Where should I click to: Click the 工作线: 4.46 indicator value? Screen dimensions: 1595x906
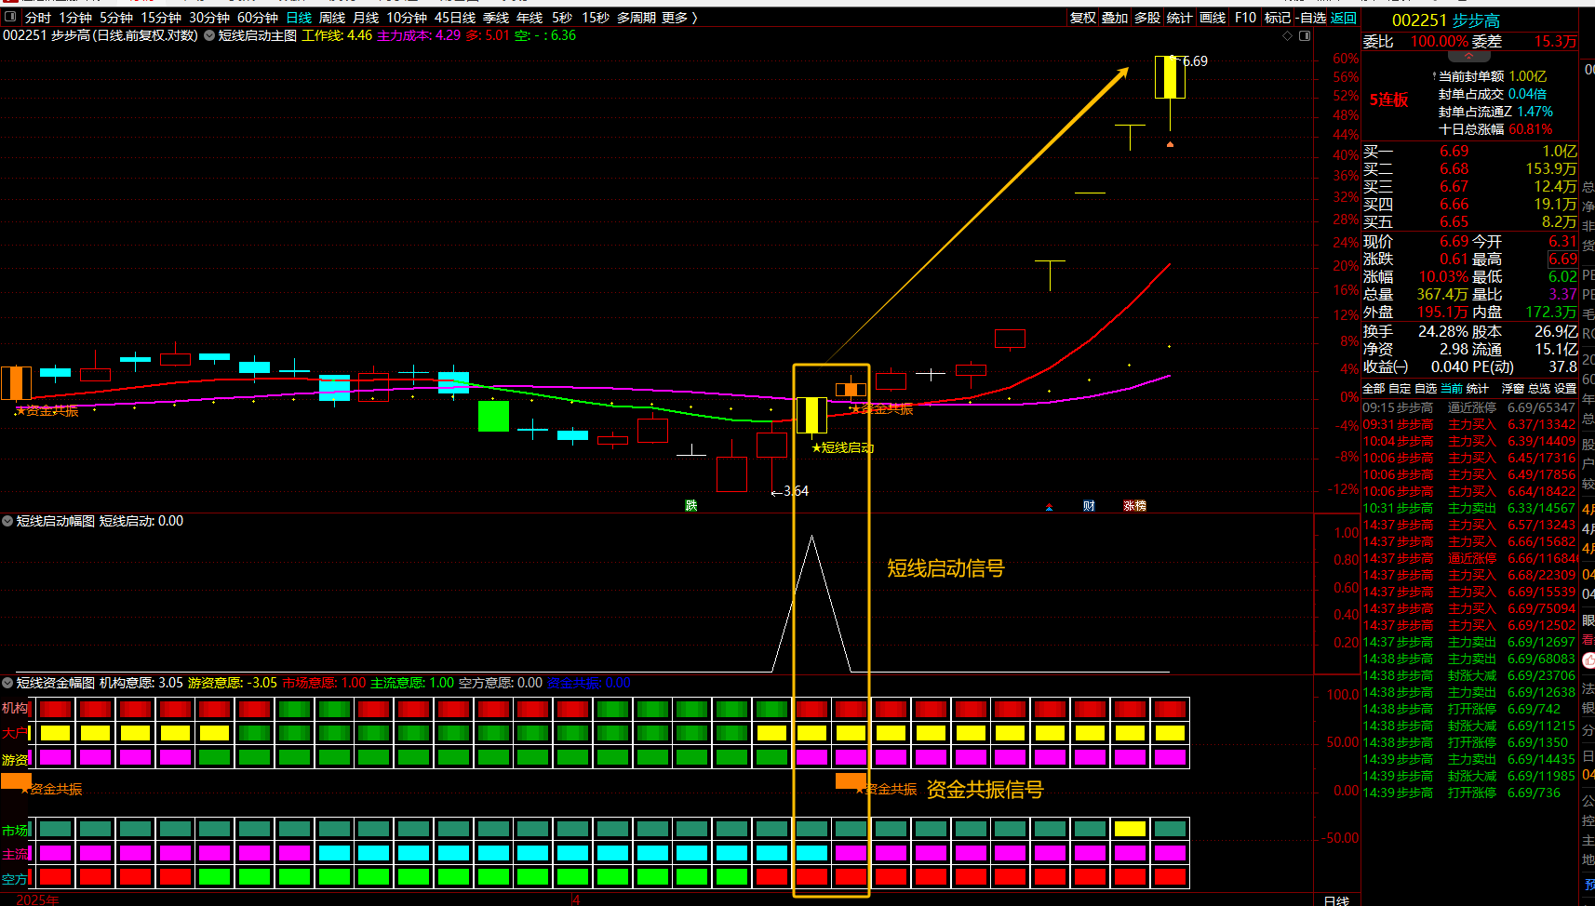click(x=337, y=35)
